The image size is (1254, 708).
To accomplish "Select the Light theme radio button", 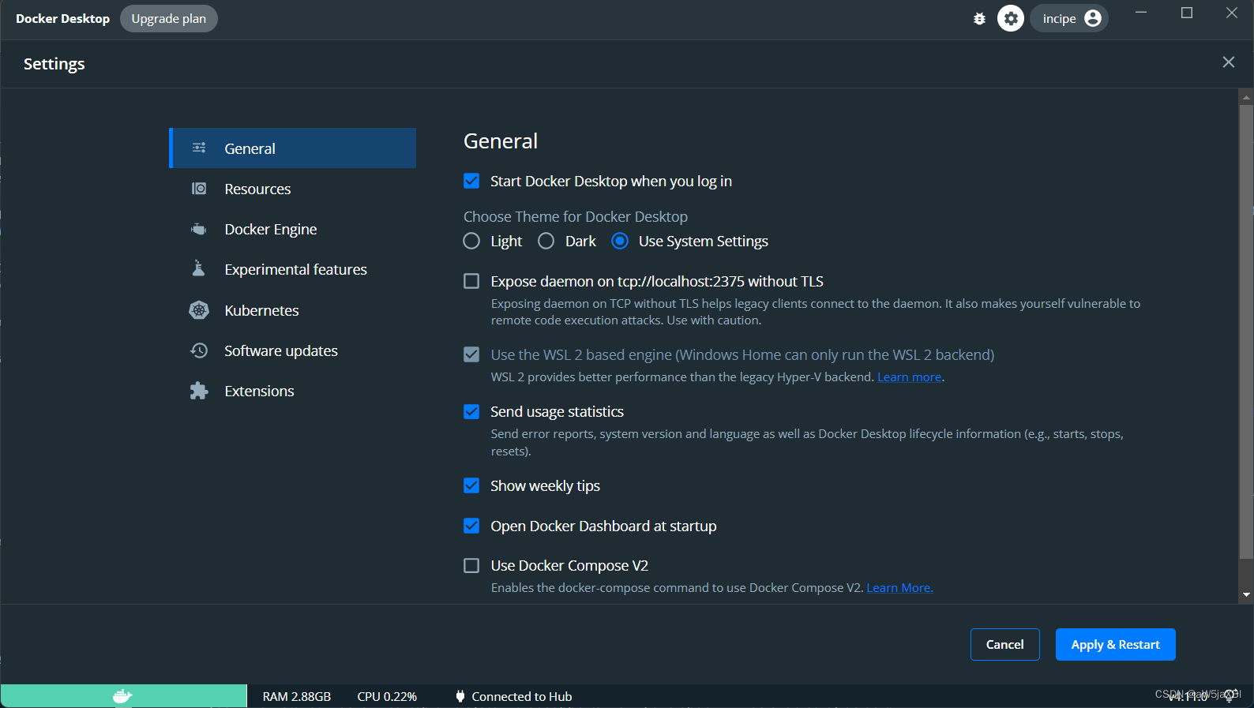I will click(471, 241).
